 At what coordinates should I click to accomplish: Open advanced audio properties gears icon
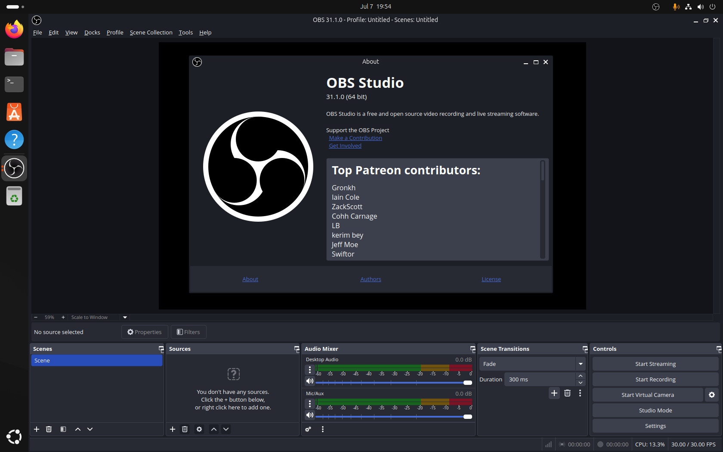pyautogui.click(x=308, y=429)
